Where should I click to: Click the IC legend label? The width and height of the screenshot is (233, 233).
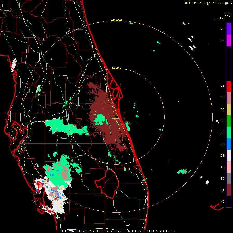pos(222,167)
